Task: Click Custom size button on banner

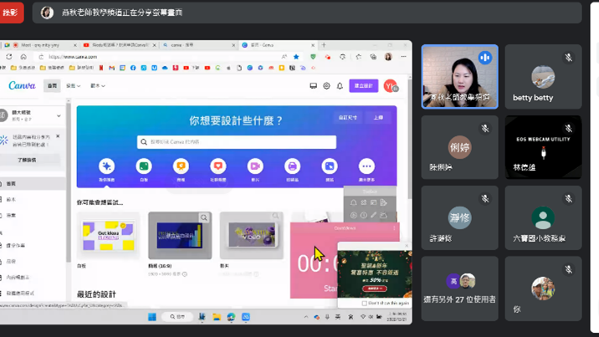Action: coord(348,118)
